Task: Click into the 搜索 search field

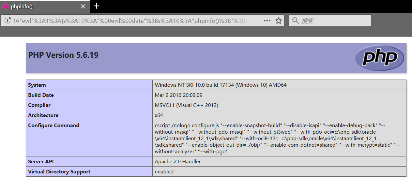Action: click(333, 21)
